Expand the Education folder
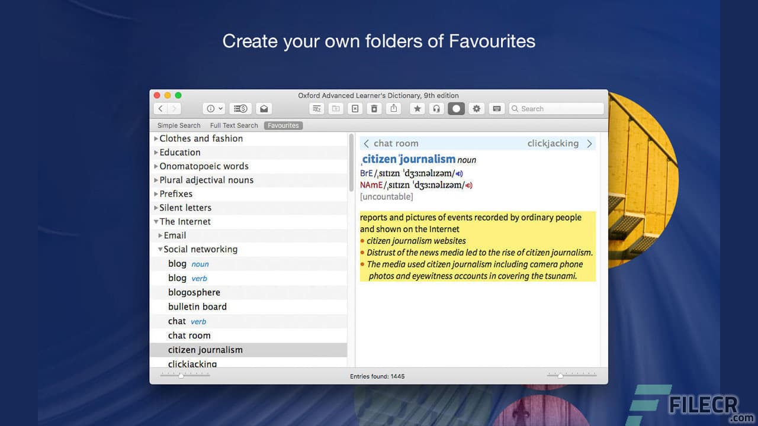758x426 pixels. tap(156, 153)
